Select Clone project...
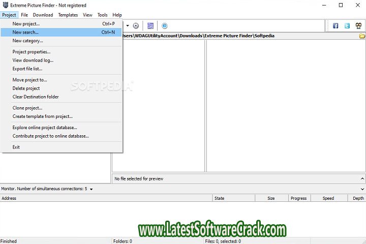The image size is (366, 244). pos(62,108)
